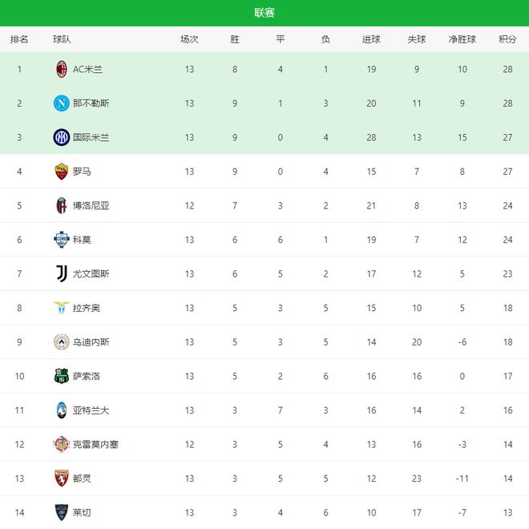Click the 进球 column header
The width and height of the screenshot is (529, 529).
[371, 39]
